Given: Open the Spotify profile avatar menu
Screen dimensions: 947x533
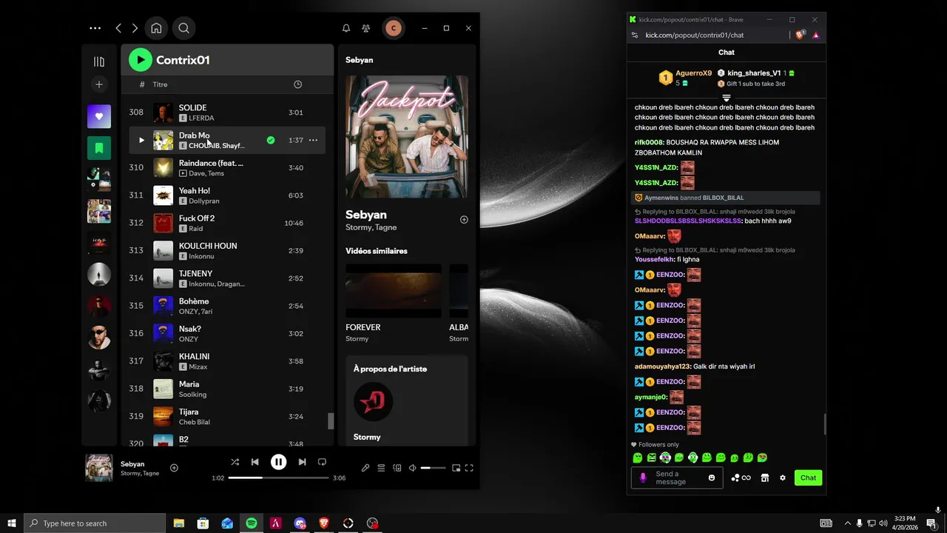Looking at the screenshot, I should [x=394, y=28].
